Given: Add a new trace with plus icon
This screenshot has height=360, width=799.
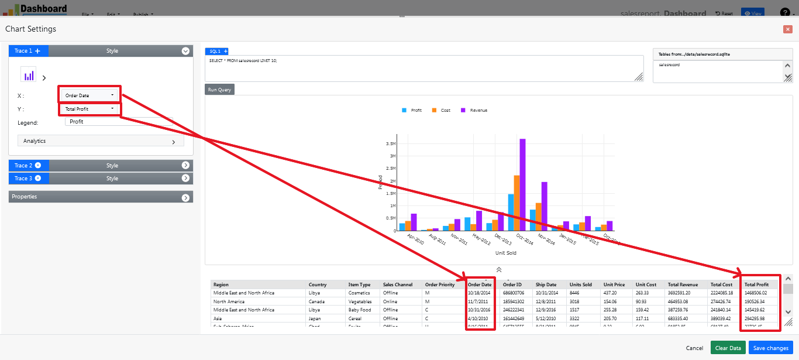Looking at the screenshot, I should pyautogui.click(x=38, y=52).
